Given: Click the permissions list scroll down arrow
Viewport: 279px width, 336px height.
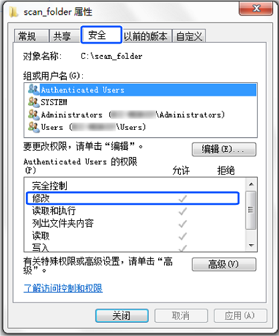Looking at the screenshot, I should 252,245.
